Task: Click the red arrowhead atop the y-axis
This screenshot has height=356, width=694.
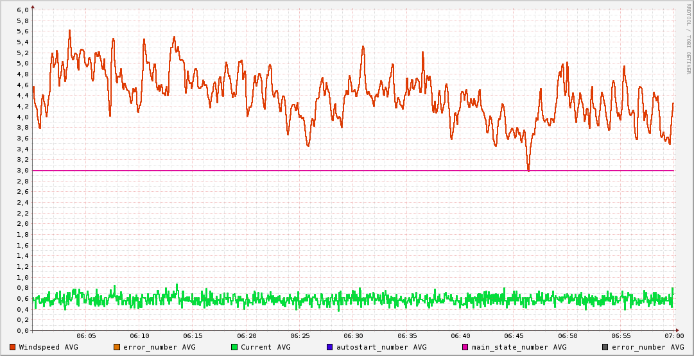Action: [33, 6]
